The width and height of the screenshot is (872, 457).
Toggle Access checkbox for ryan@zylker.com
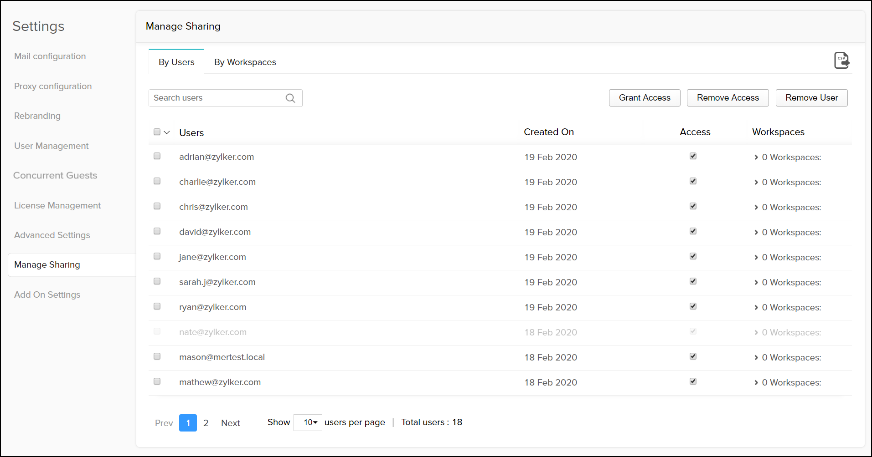[x=693, y=306]
